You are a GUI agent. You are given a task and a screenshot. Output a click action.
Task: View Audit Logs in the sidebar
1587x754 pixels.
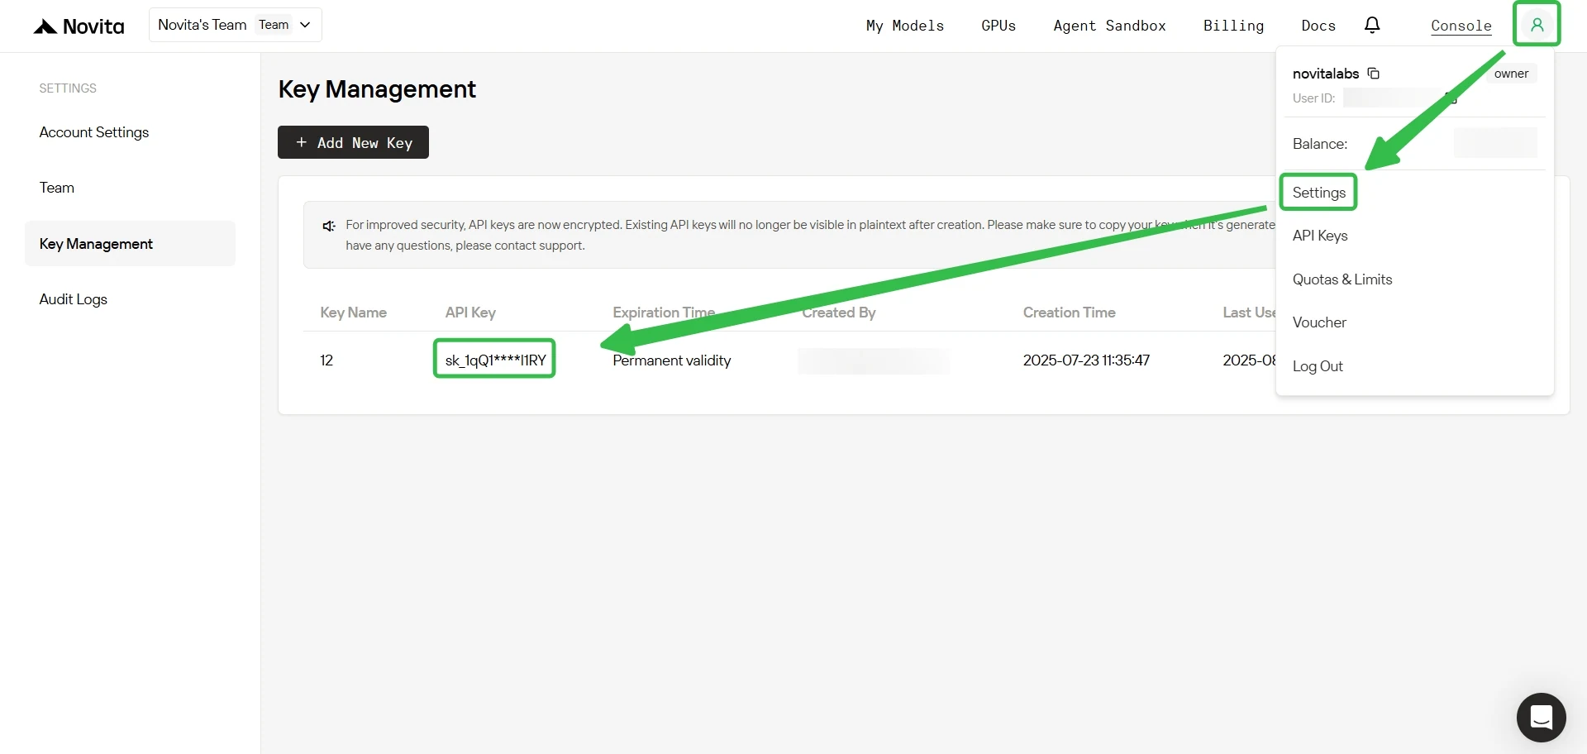(74, 299)
